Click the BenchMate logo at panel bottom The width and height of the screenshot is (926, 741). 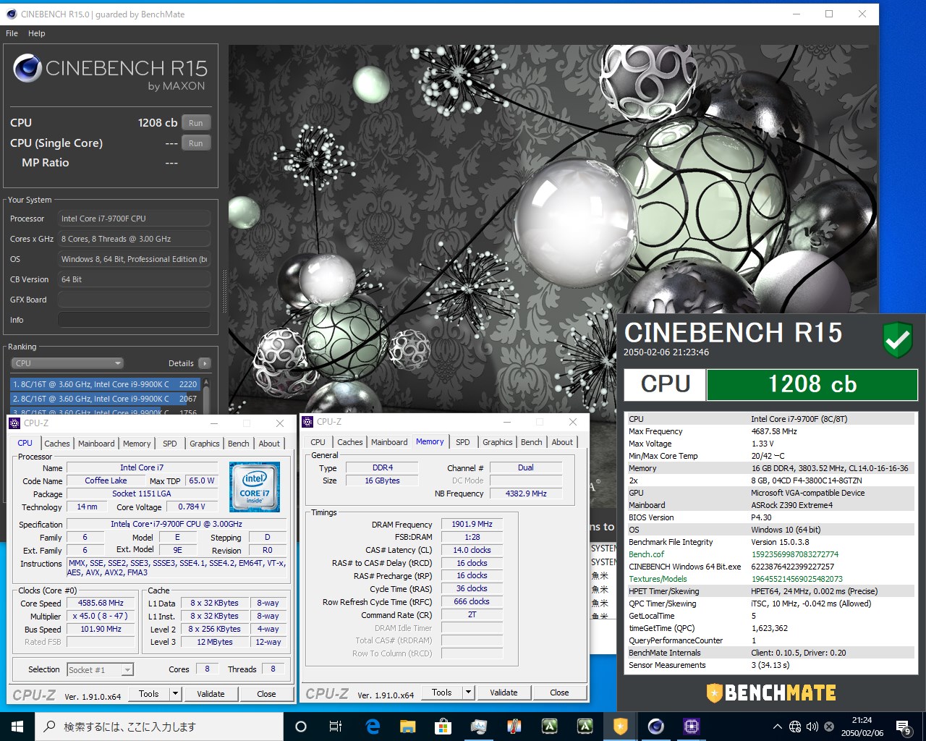click(771, 693)
